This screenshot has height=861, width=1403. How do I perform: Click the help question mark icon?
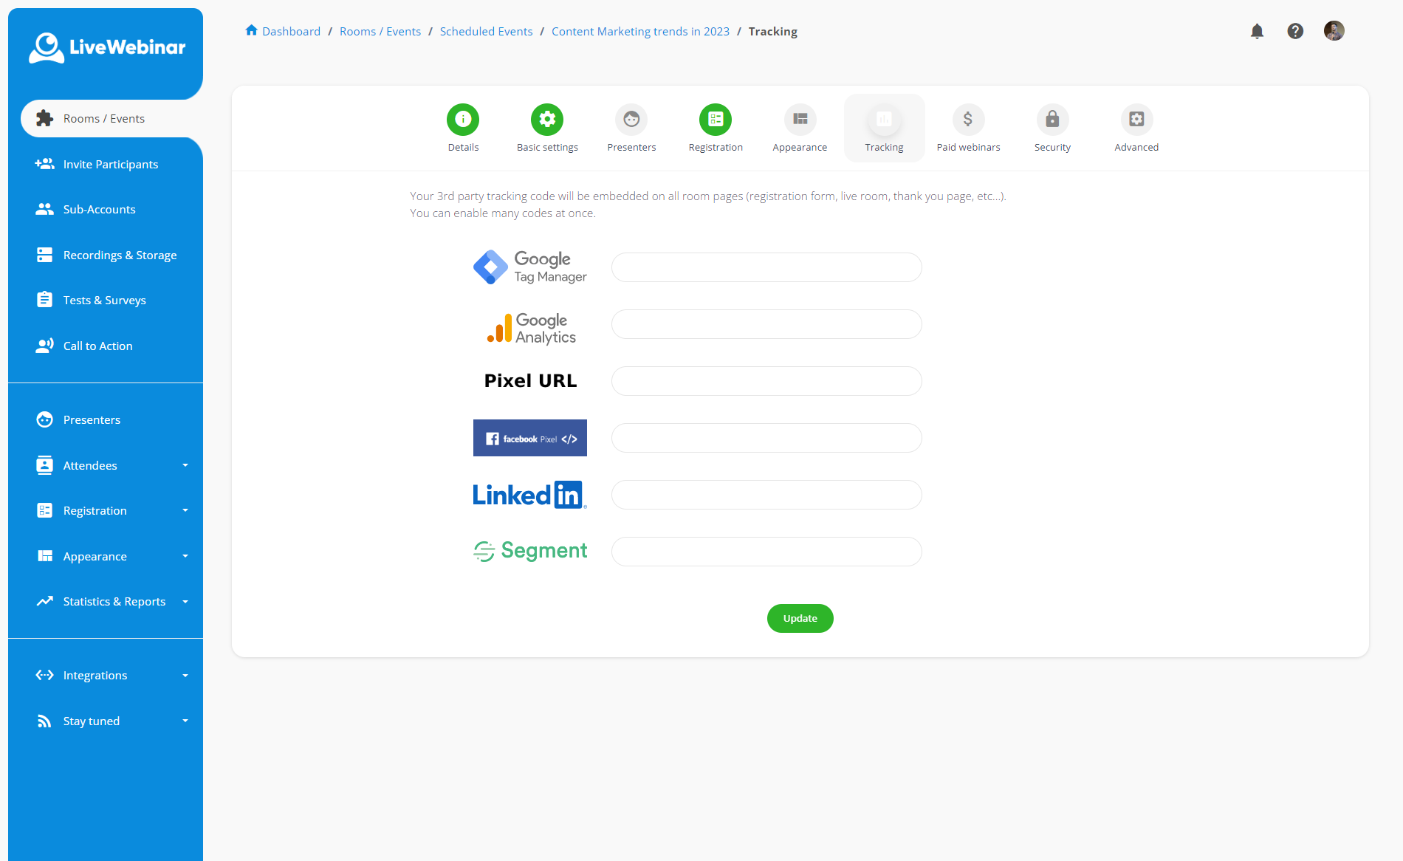pyautogui.click(x=1296, y=31)
